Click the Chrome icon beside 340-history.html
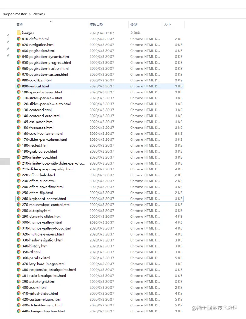 pos(18,246)
